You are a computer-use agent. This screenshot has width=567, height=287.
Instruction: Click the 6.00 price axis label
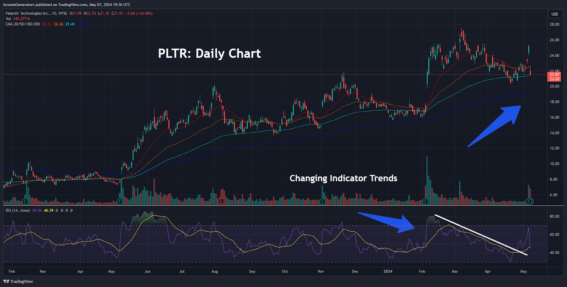[x=554, y=195]
